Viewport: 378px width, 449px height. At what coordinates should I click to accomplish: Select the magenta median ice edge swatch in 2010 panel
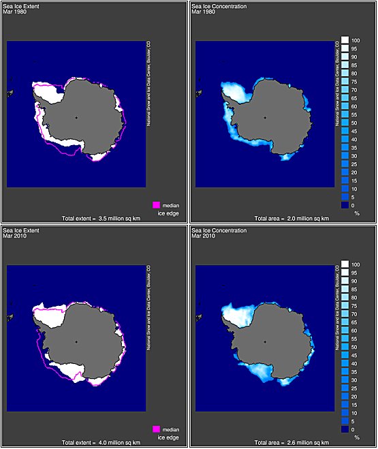point(156,429)
